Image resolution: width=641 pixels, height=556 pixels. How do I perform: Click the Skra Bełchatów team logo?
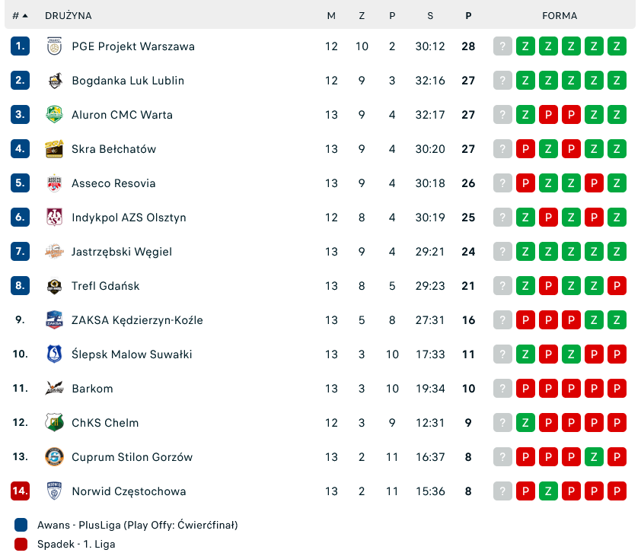click(x=54, y=149)
